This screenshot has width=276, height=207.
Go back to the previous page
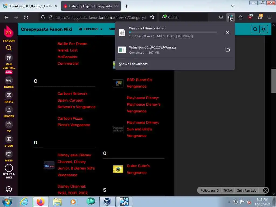click(x=6, y=18)
